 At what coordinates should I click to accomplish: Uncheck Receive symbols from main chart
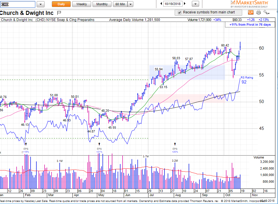(x=180, y=13)
